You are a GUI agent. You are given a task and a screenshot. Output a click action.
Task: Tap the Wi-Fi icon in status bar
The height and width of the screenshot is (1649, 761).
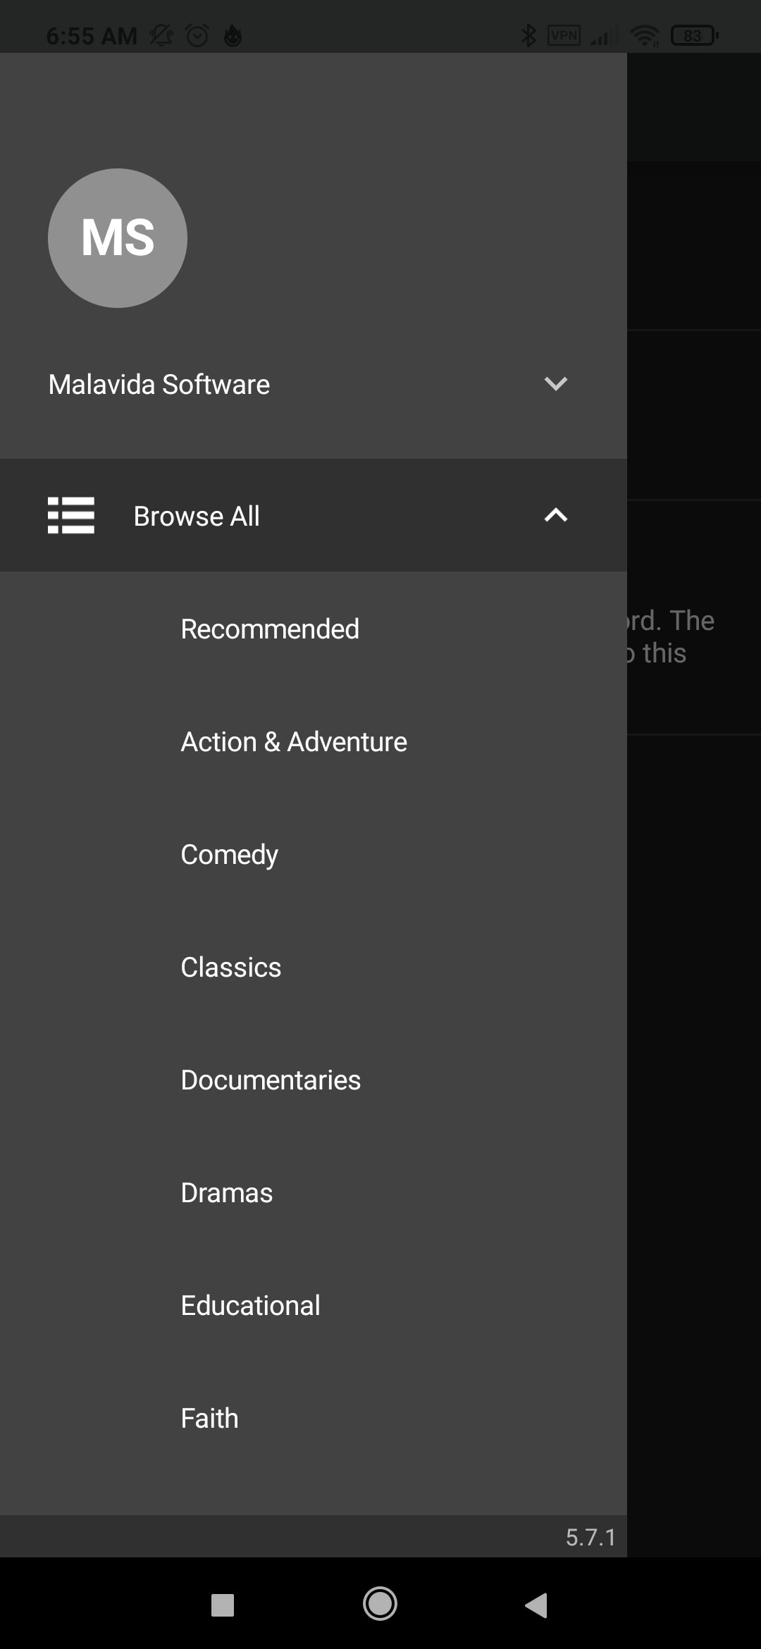645,35
